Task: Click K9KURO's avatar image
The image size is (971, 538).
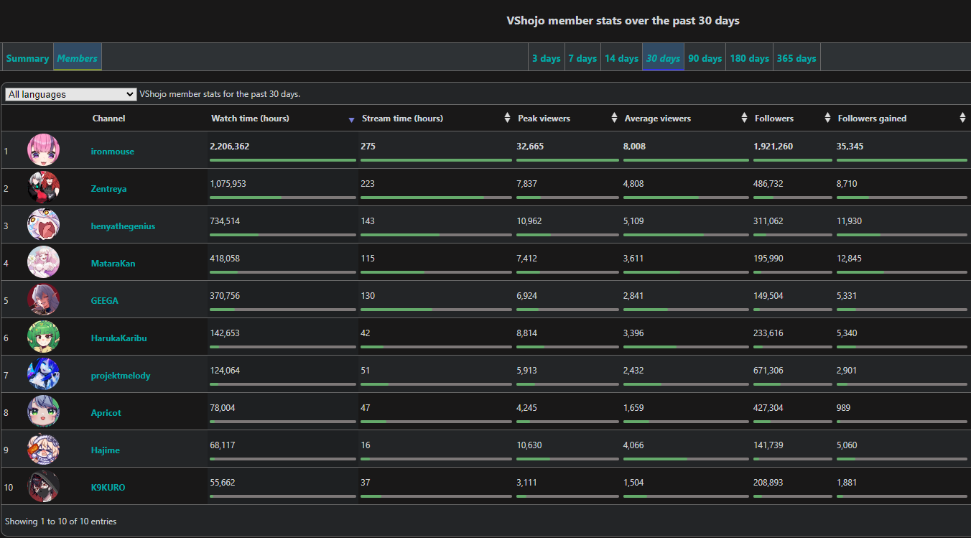Action: (x=44, y=486)
